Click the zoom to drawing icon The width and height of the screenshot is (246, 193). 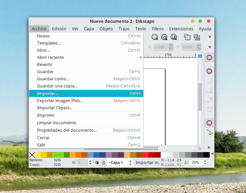point(164,37)
